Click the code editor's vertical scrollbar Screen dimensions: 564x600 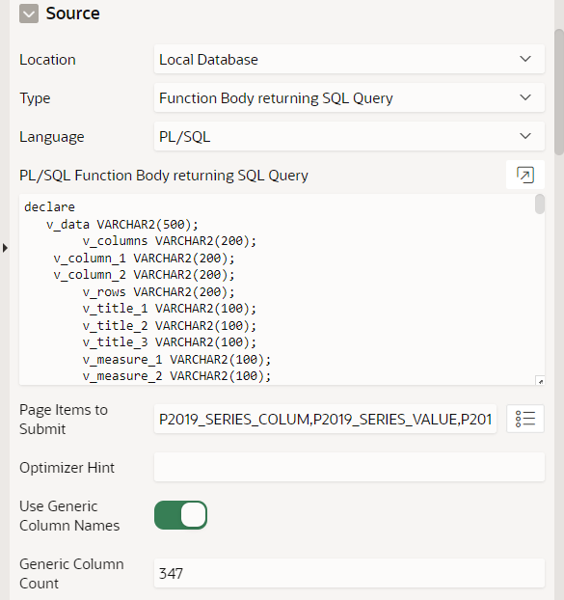point(540,205)
